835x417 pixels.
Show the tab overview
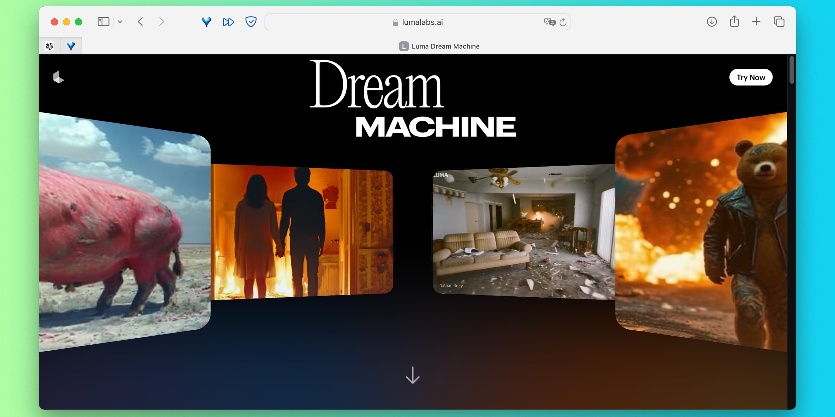[x=779, y=22]
